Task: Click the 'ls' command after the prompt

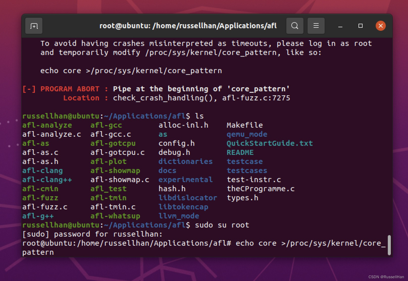Action: (x=199, y=116)
